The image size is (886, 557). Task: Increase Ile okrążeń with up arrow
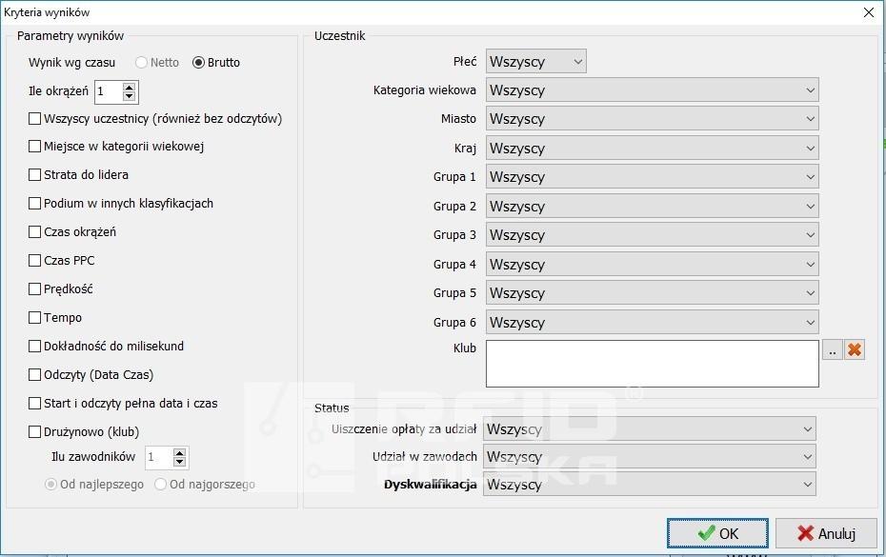[x=130, y=87]
